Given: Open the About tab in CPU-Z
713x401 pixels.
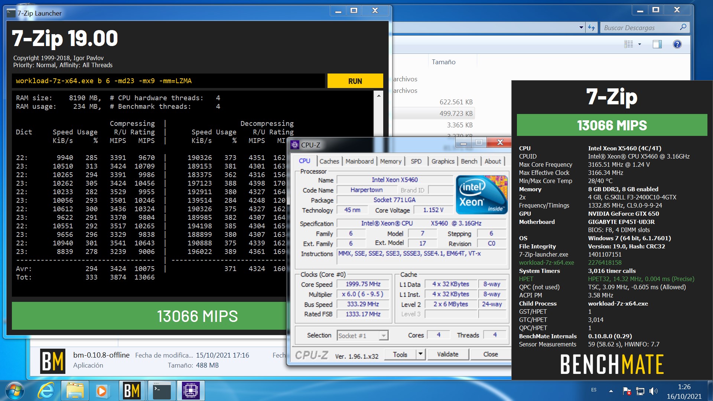Looking at the screenshot, I should (492, 161).
